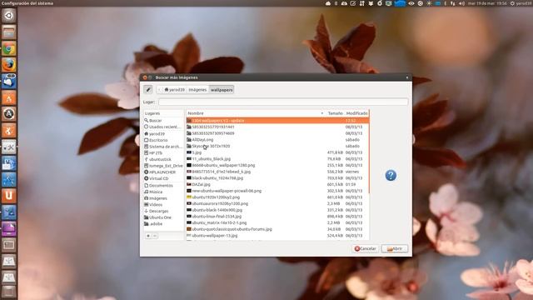Launch Firefox from the launcher
533x300 pixels.
tap(9, 65)
